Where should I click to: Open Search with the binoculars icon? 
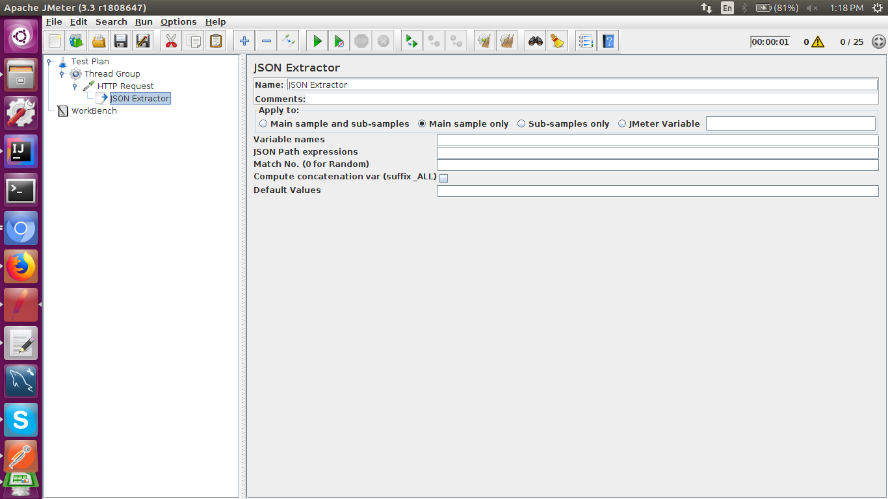click(536, 42)
